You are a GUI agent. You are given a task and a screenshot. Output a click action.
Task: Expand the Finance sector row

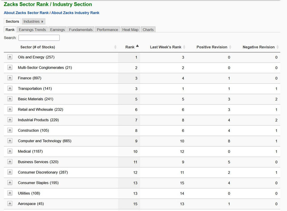pyautogui.click(x=10, y=78)
